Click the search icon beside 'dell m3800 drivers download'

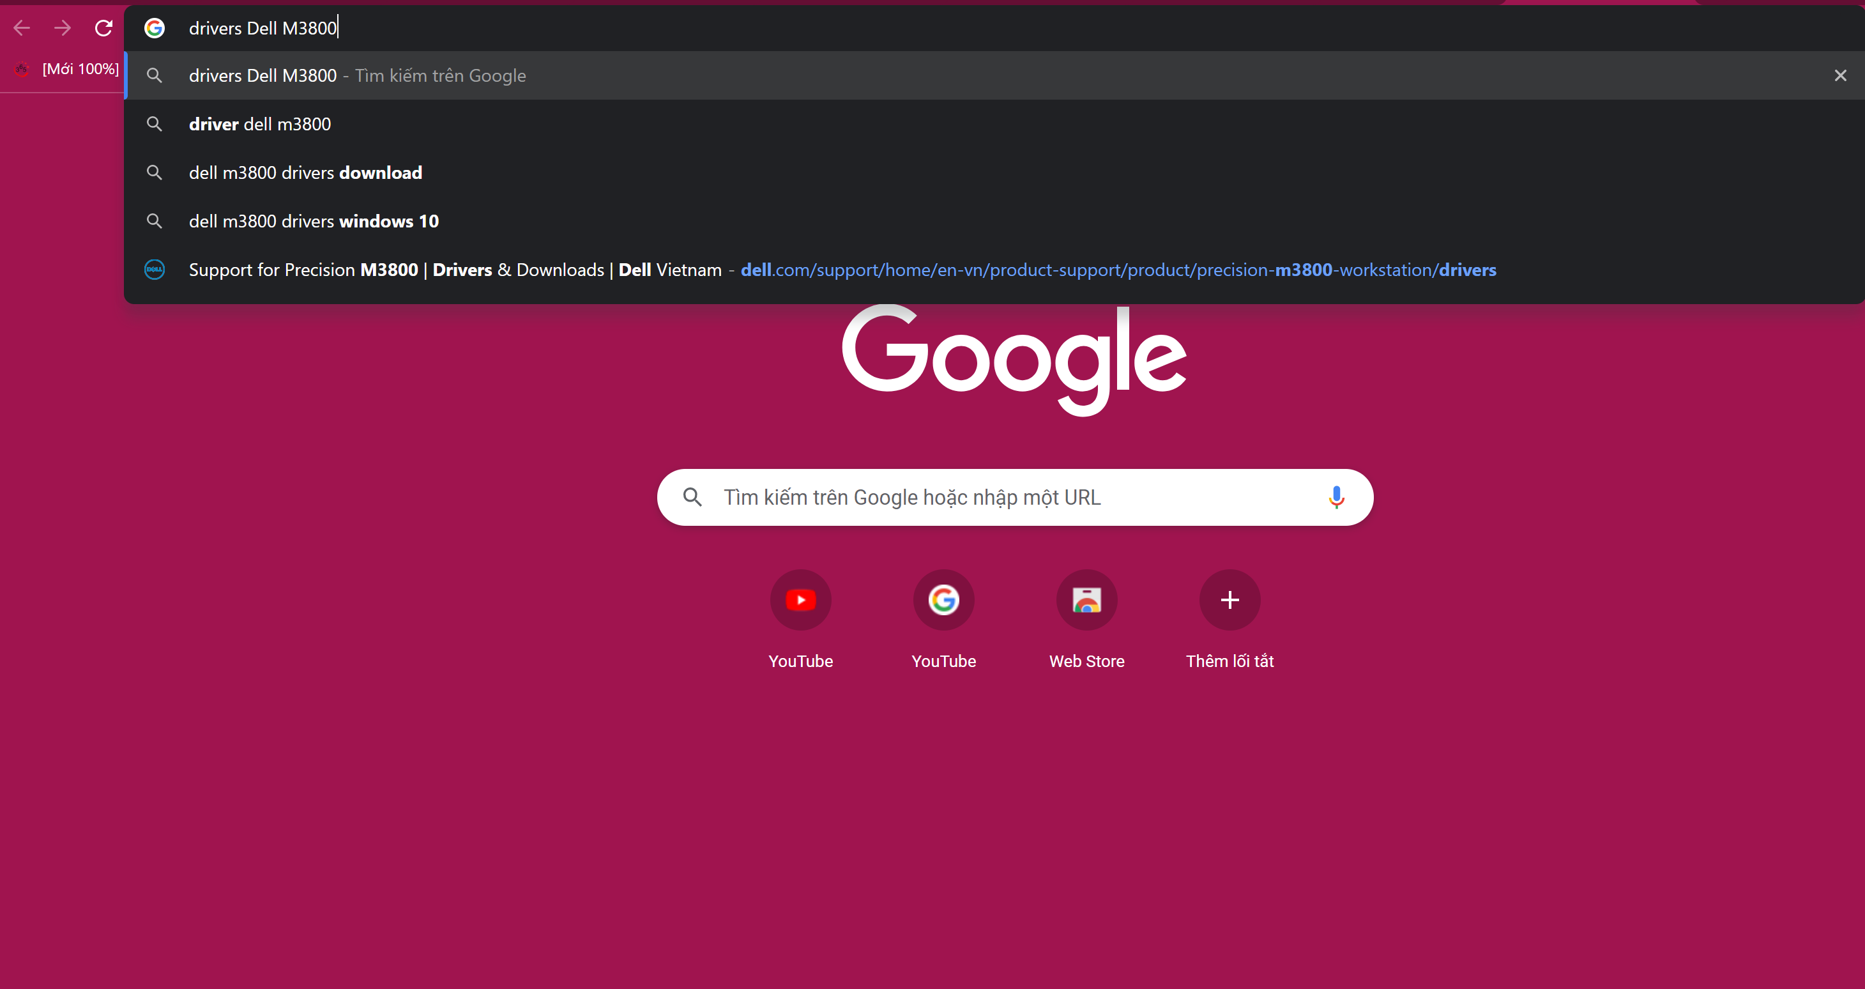[154, 172]
